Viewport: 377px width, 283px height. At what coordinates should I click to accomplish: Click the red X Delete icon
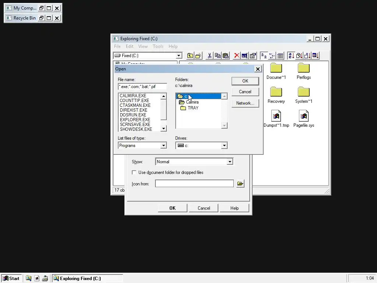(x=237, y=56)
